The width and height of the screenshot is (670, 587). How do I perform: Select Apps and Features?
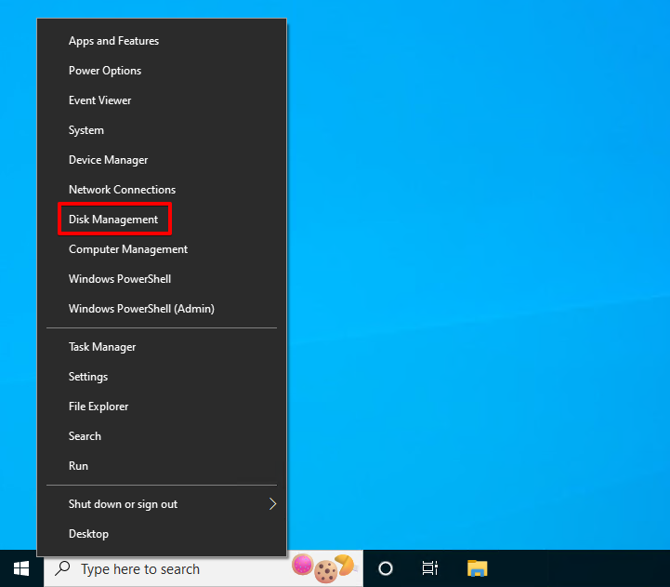pos(113,41)
